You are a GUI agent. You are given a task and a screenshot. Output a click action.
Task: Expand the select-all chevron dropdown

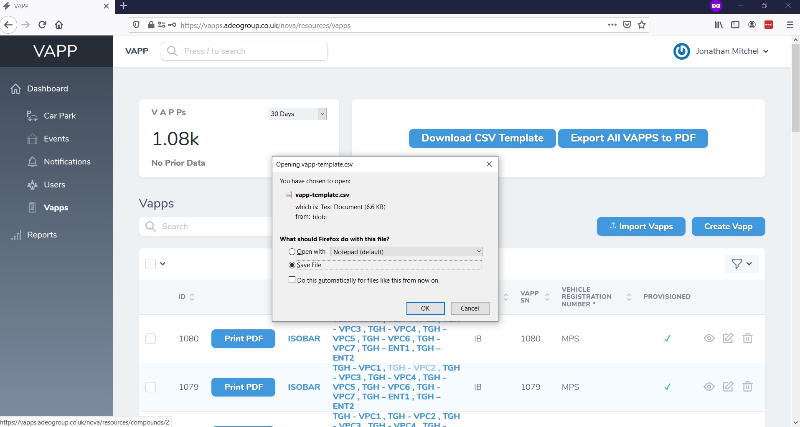pos(163,264)
